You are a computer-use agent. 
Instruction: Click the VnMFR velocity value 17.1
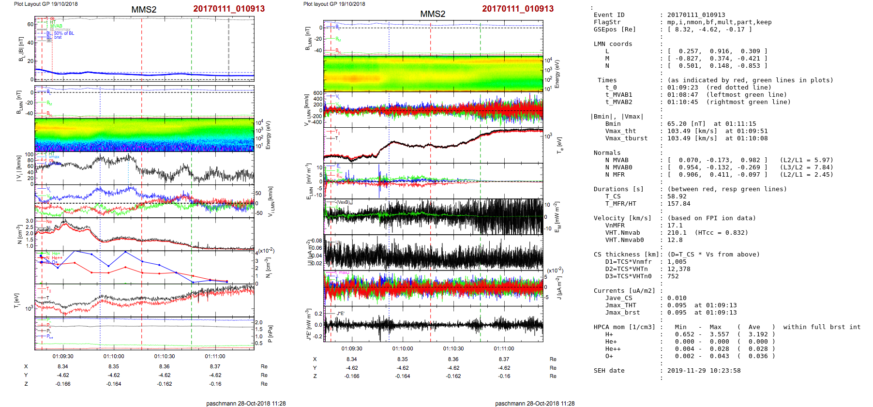tap(675, 226)
